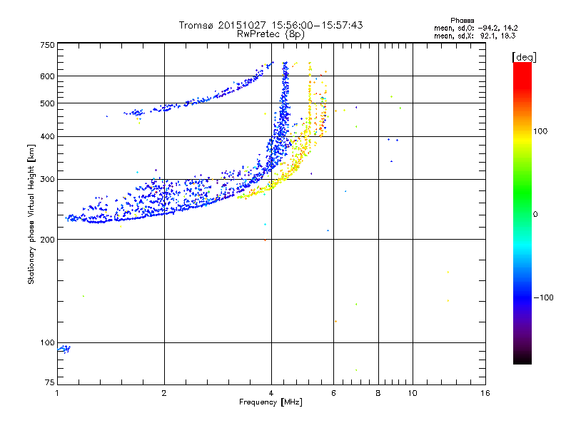Click the phase colorbar
This screenshot has width=571, height=428.
(522, 213)
